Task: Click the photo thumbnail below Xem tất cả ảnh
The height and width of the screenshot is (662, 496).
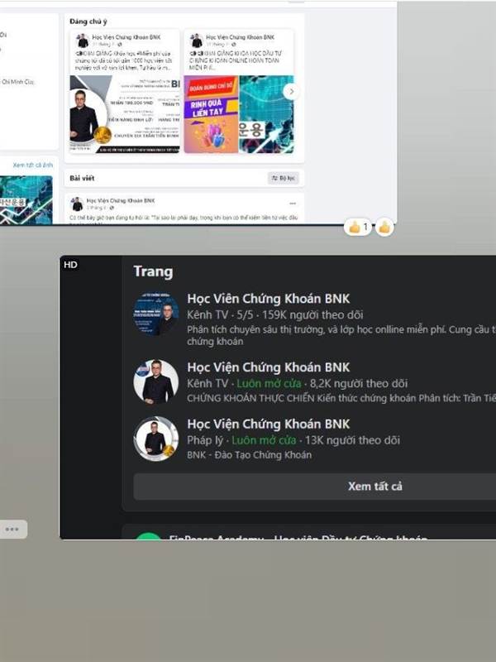Action: pyautogui.click(x=26, y=199)
